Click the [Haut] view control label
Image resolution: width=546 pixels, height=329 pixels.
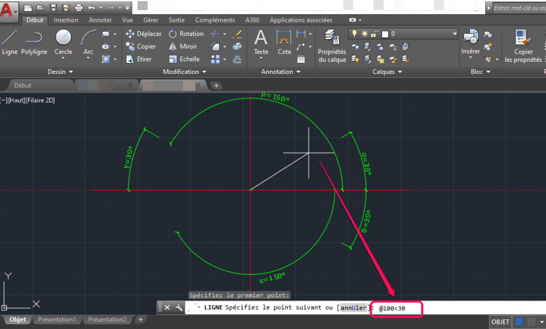[17, 100]
